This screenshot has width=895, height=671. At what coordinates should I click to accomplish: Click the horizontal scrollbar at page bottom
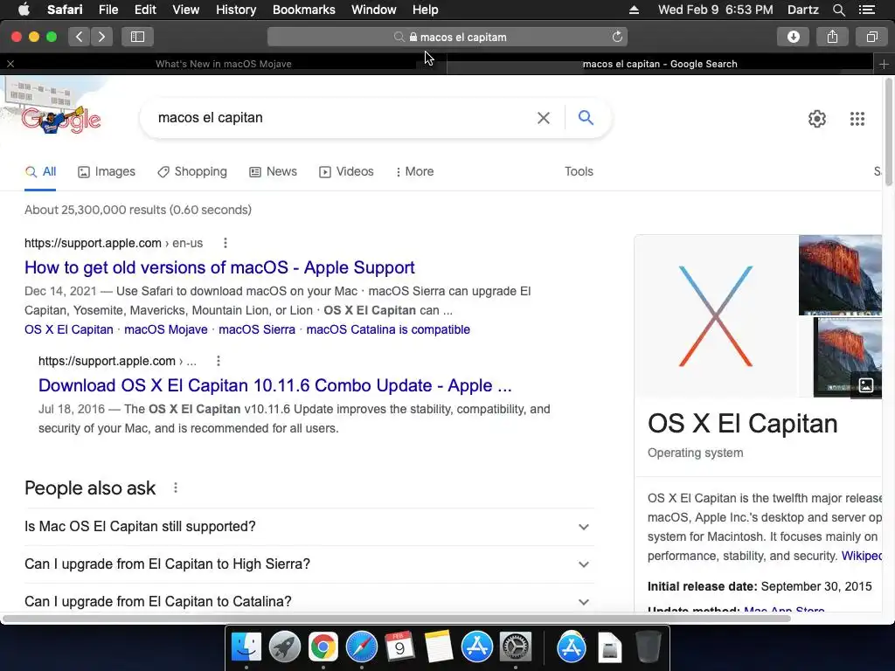click(x=397, y=619)
